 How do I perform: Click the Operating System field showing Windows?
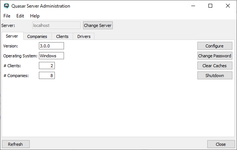coord(51,55)
